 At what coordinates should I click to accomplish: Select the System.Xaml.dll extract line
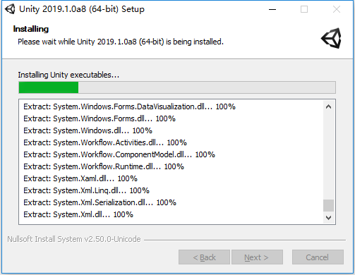pos(80,178)
